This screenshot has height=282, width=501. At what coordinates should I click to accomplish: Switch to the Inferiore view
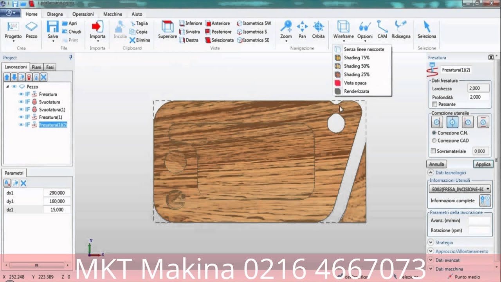[x=191, y=23]
